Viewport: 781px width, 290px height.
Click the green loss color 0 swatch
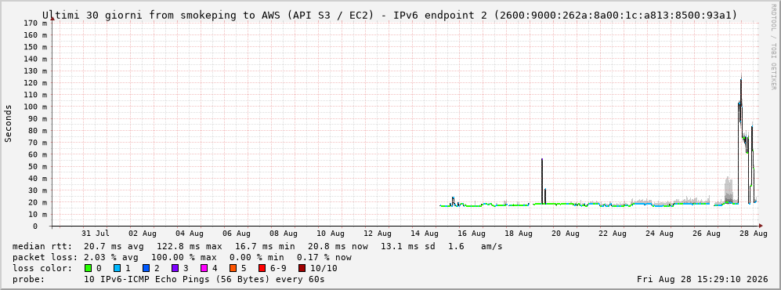[89, 268]
